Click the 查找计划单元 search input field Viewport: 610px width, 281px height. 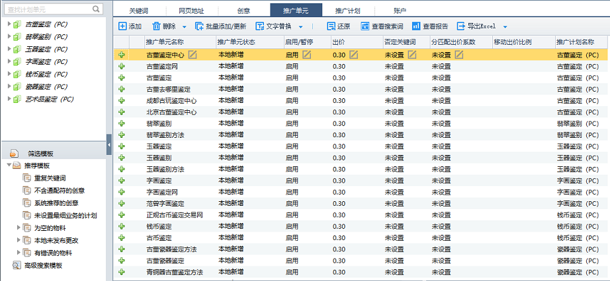tap(46, 9)
